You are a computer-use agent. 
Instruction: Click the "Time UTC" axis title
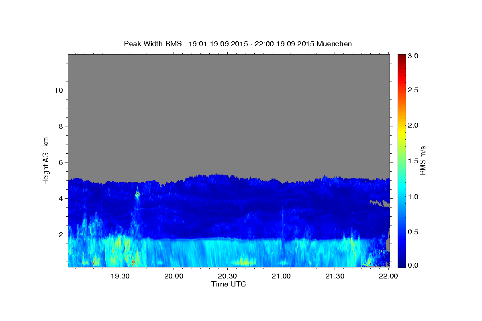pos(229,284)
